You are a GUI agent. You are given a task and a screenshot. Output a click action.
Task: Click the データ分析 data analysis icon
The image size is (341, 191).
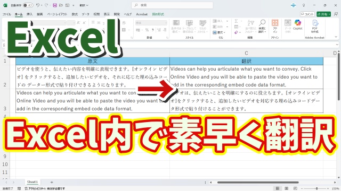288,27
